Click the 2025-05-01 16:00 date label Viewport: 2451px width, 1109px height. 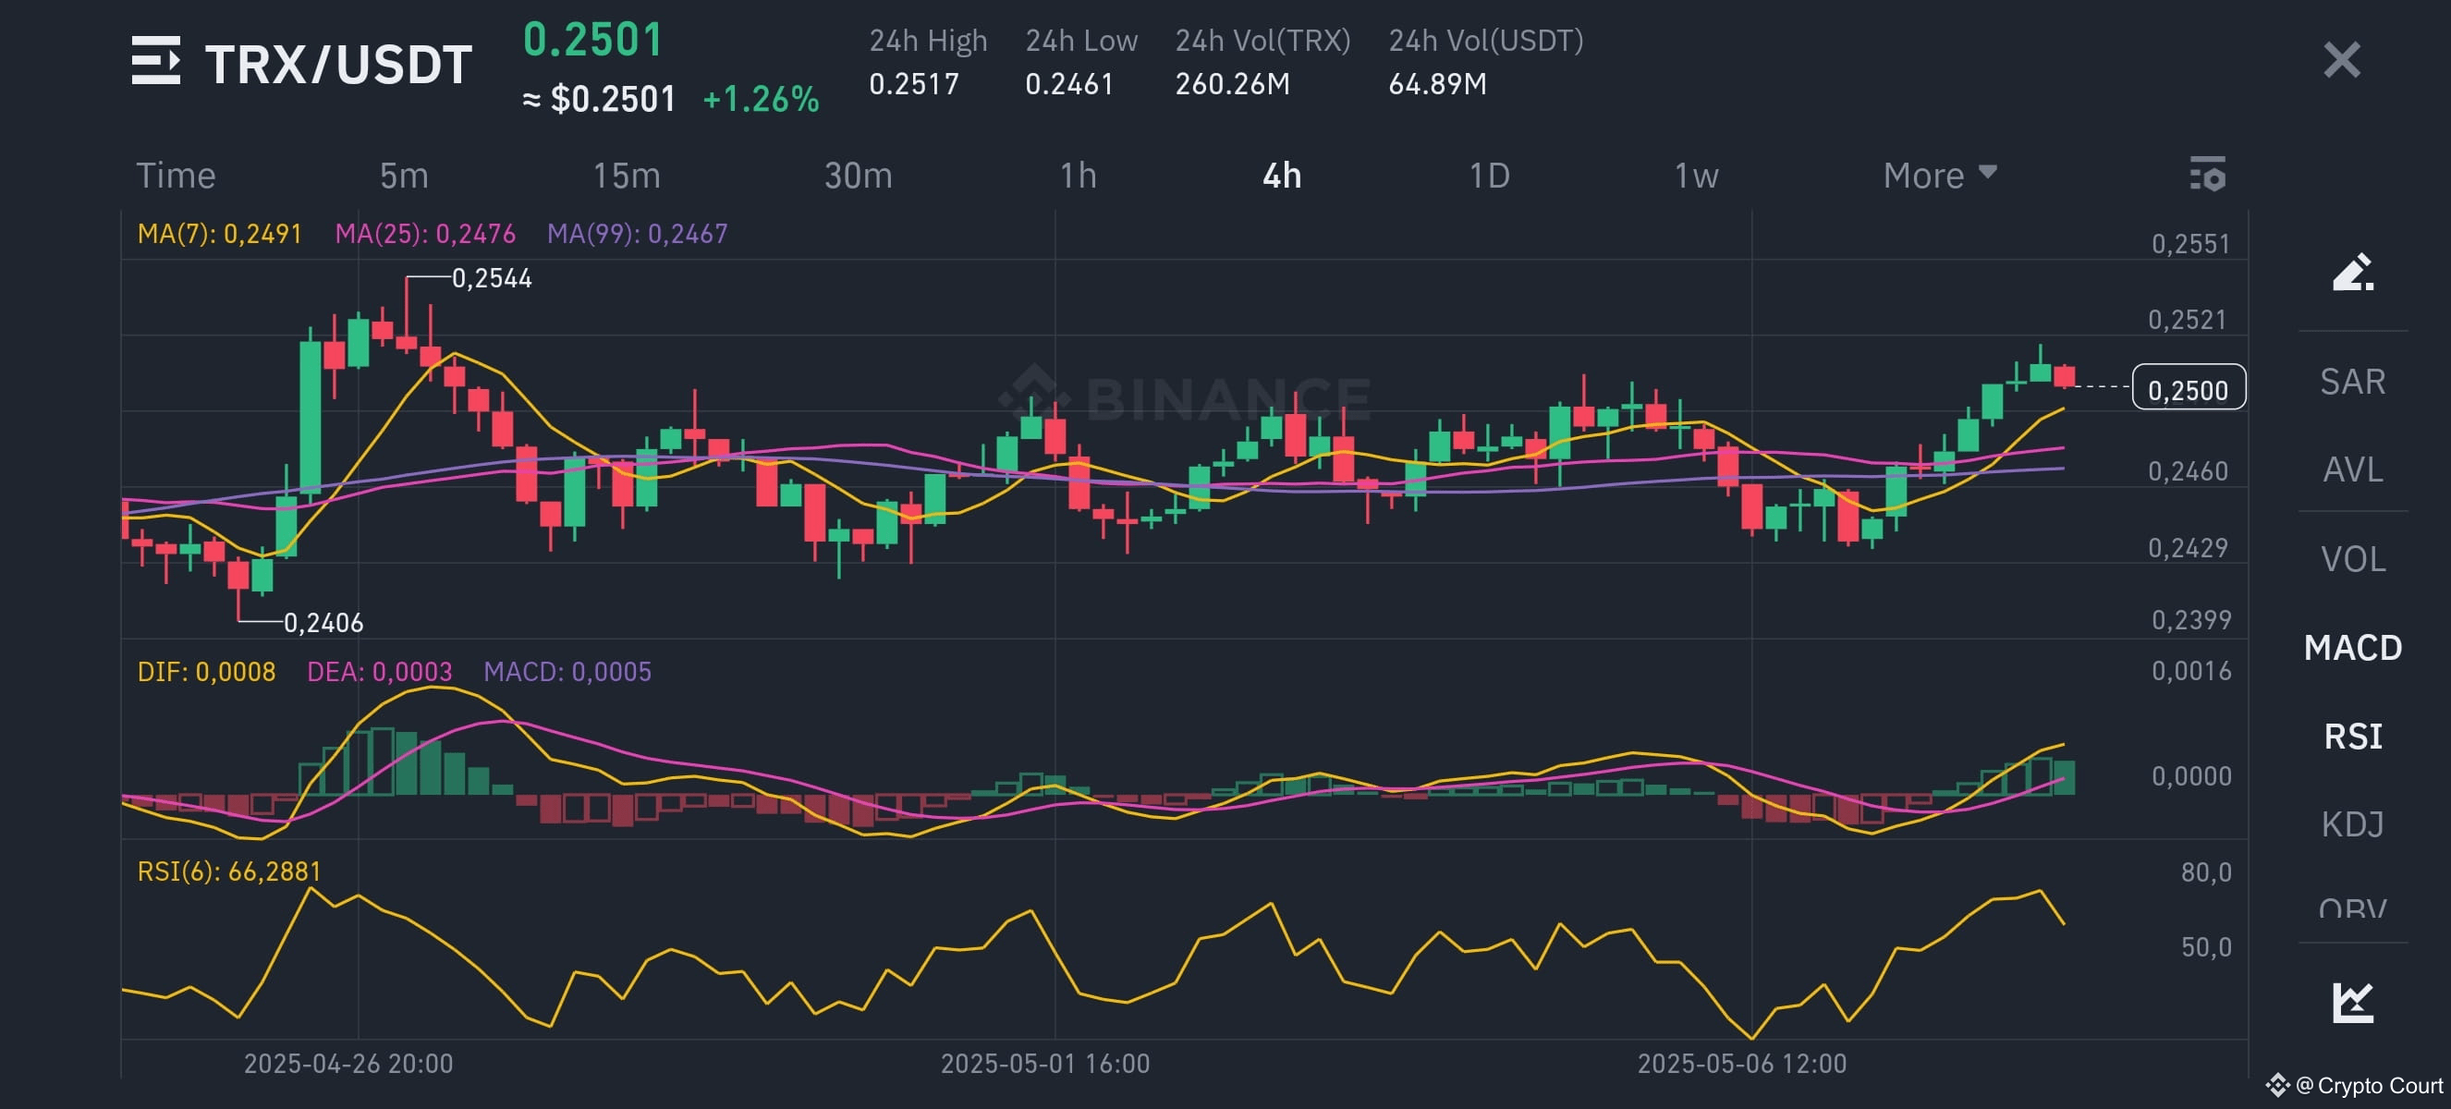click(x=1044, y=1064)
